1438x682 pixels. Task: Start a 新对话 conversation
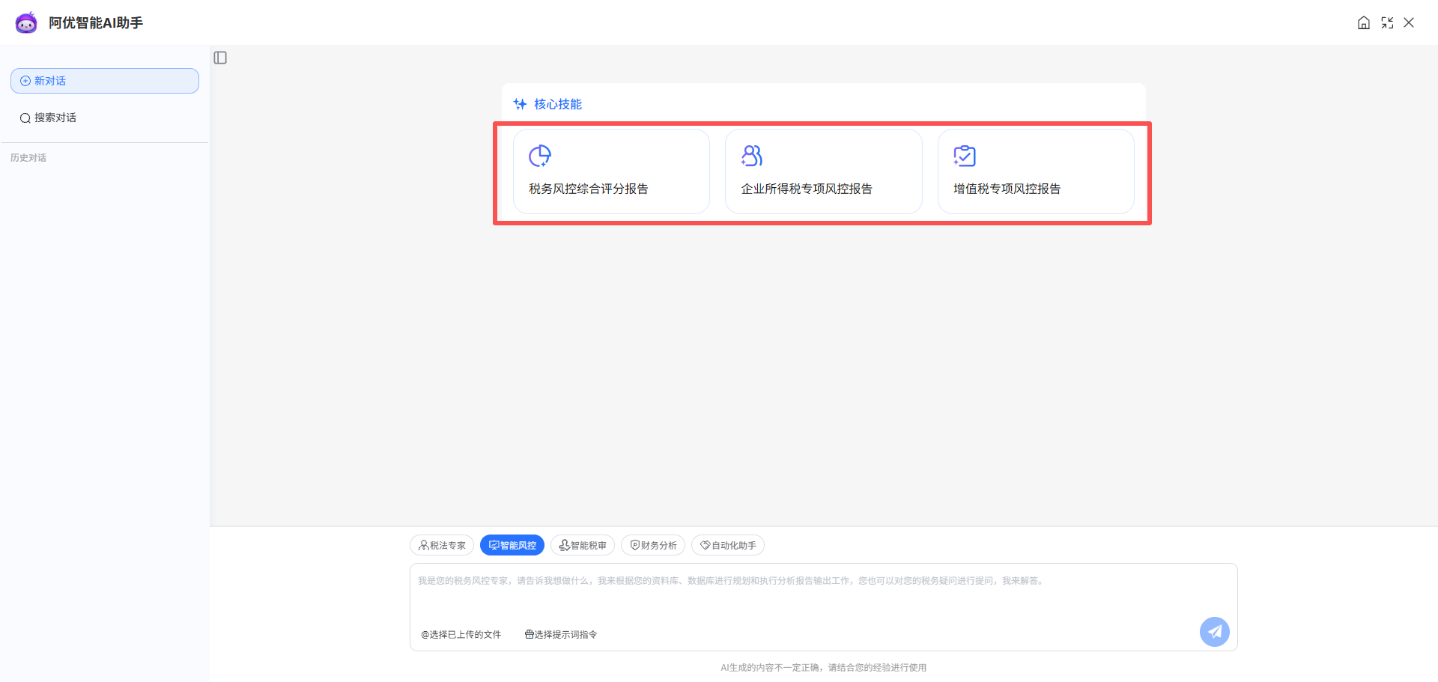pyautogui.click(x=105, y=81)
